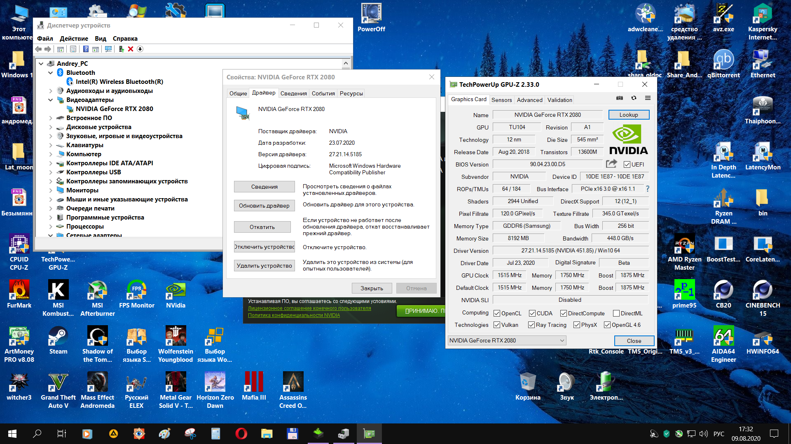Toggle the Ray Tracing checkbox
Viewport: 791px width, 444px height.
point(531,325)
